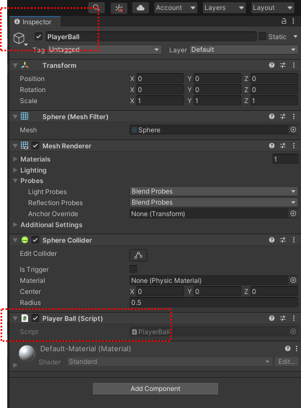The height and width of the screenshot is (408, 301).
Task: Click the Add Component button
Action: coord(155,389)
